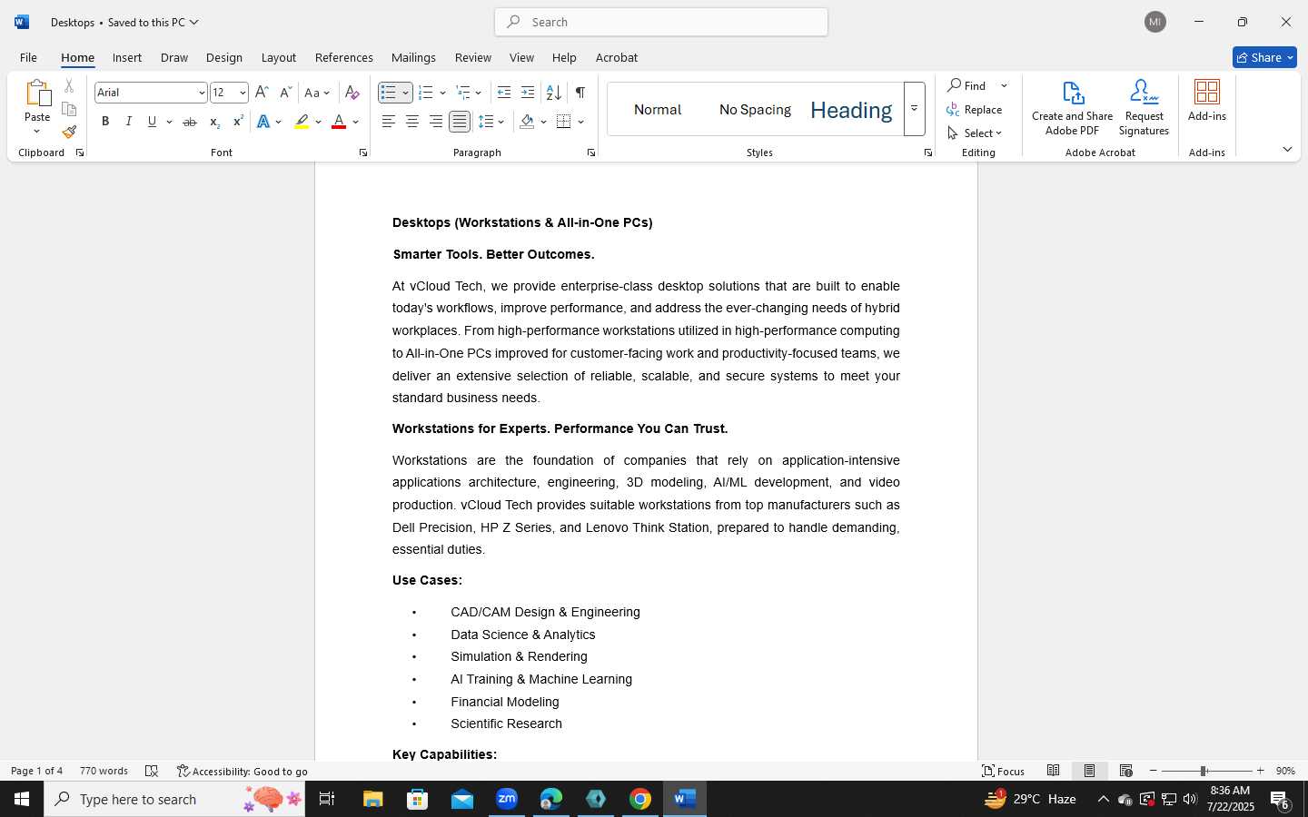This screenshot has height=817, width=1308.
Task: Toggle Focus mode in status bar
Action: click(x=1004, y=771)
